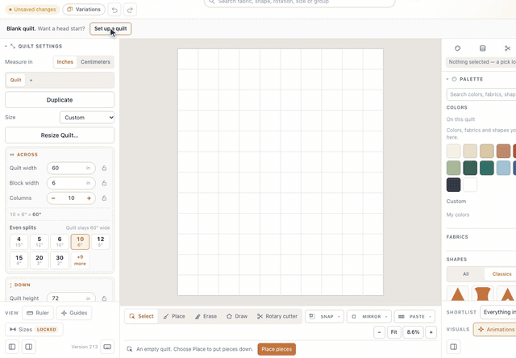Viewport: 516px width, 358px height.
Task: Open the Size Custom dropdown
Action: pyautogui.click(x=87, y=118)
